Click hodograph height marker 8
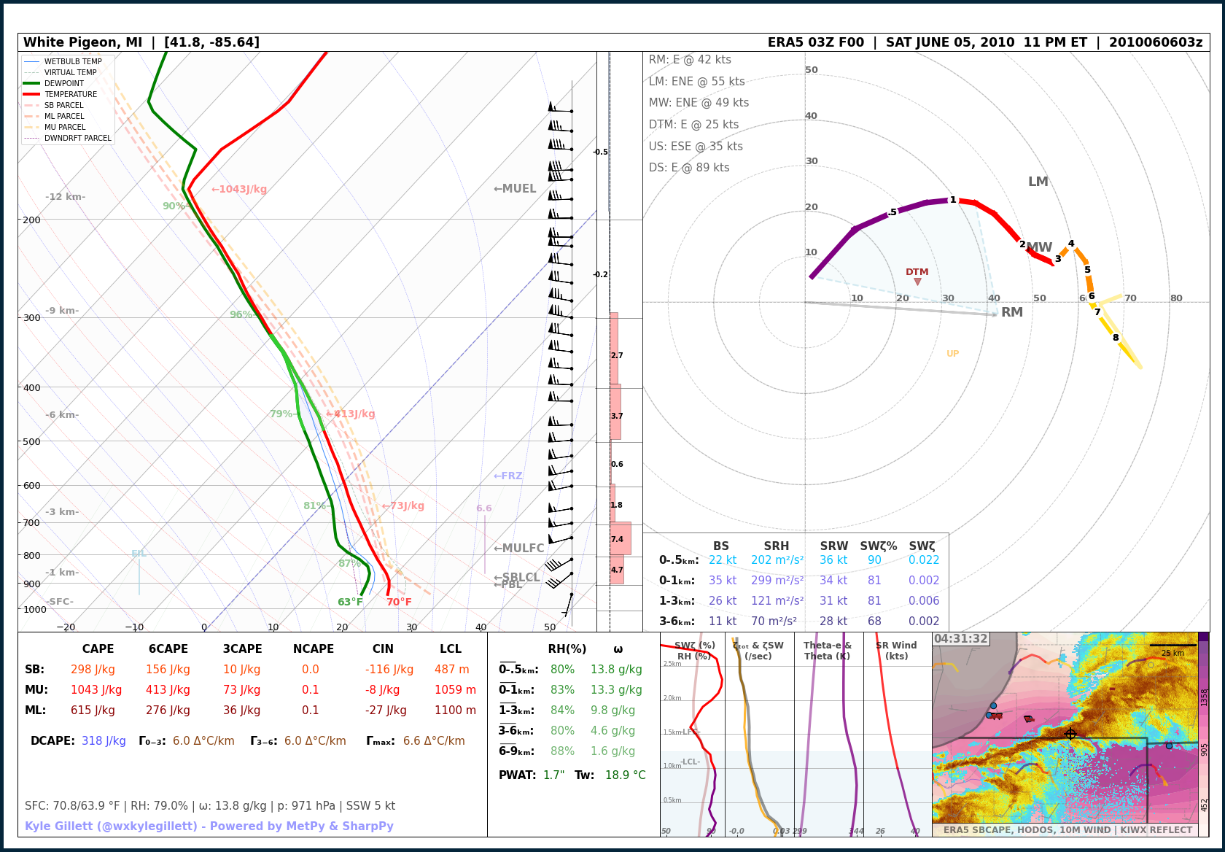The height and width of the screenshot is (852, 1225). point(1116,338)
